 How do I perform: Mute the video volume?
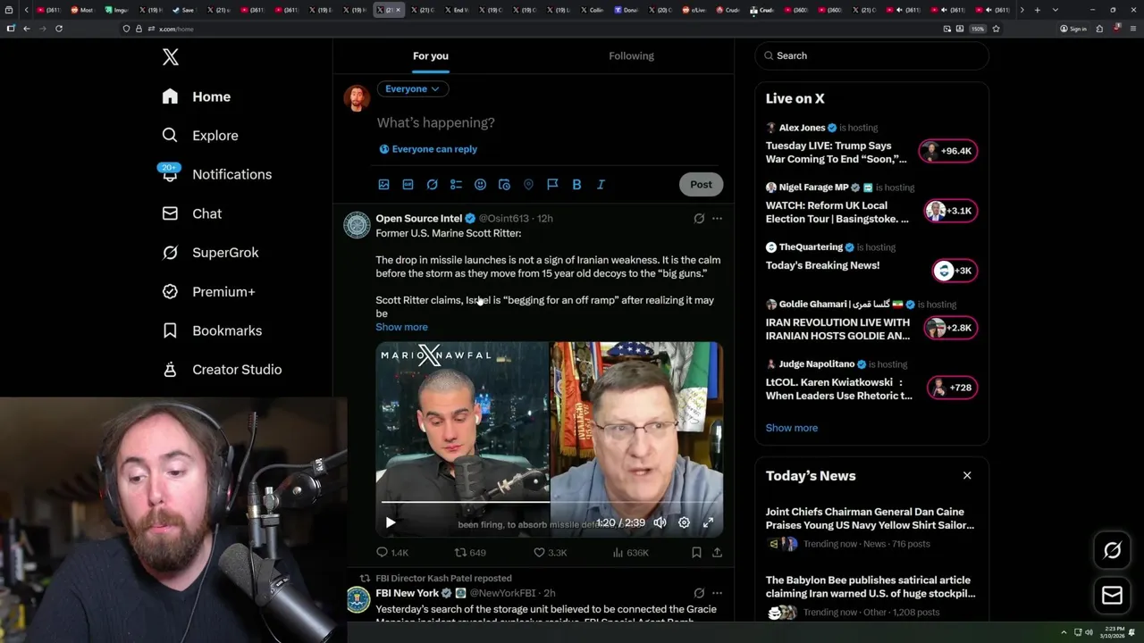pyautogui.click(x=660, y=522)
